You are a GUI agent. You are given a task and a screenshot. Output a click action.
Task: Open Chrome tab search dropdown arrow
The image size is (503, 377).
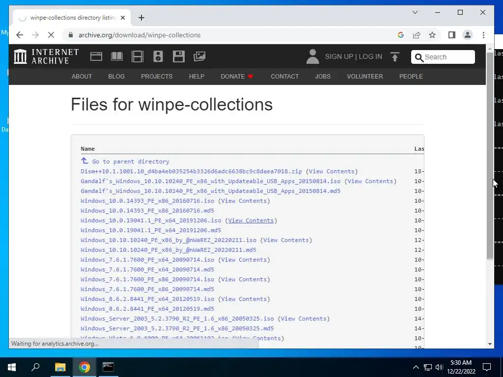coord(415,12)
